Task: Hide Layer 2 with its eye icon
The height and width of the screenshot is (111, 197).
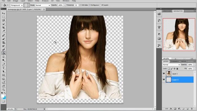Action: pos(164,73)
